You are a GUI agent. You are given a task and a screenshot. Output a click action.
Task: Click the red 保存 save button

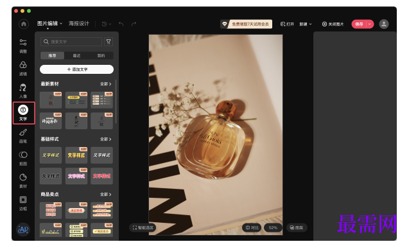point(359,24)
